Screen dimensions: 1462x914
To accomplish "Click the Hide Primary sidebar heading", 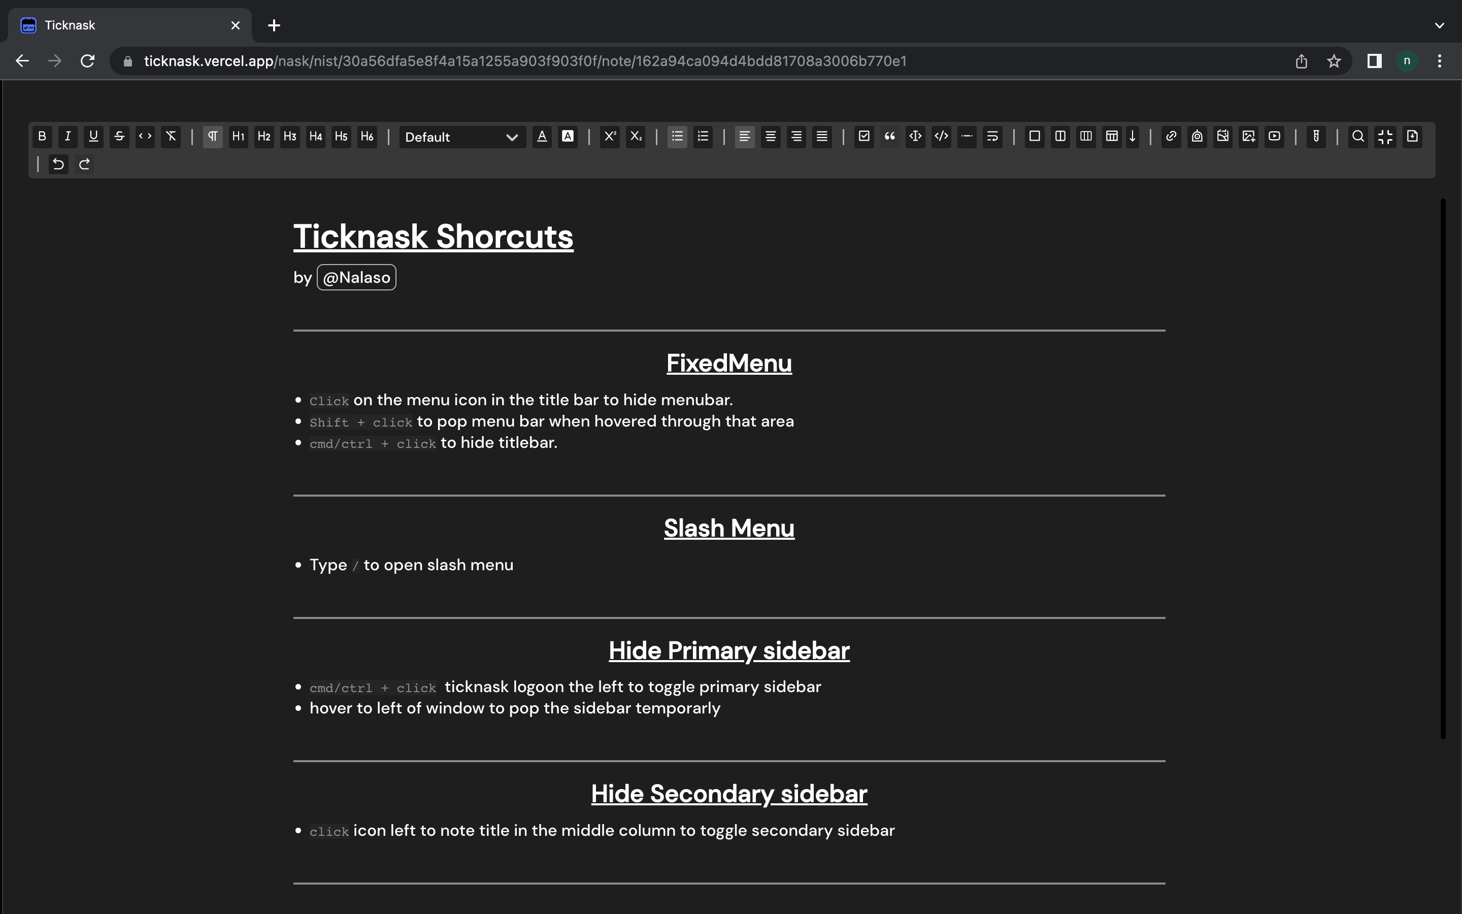I will (x=729, y=650).
